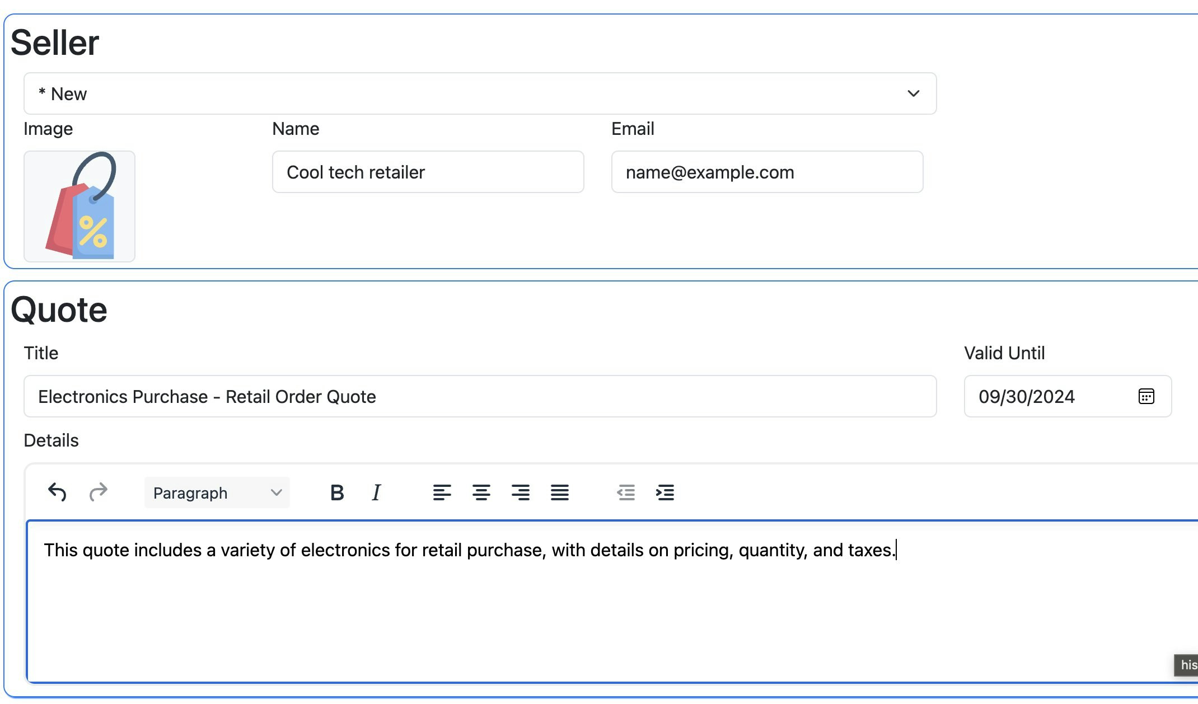The image size is (1198, 704).
Task: Open the Paragraph style dropdown
Action: coord(217,492)
